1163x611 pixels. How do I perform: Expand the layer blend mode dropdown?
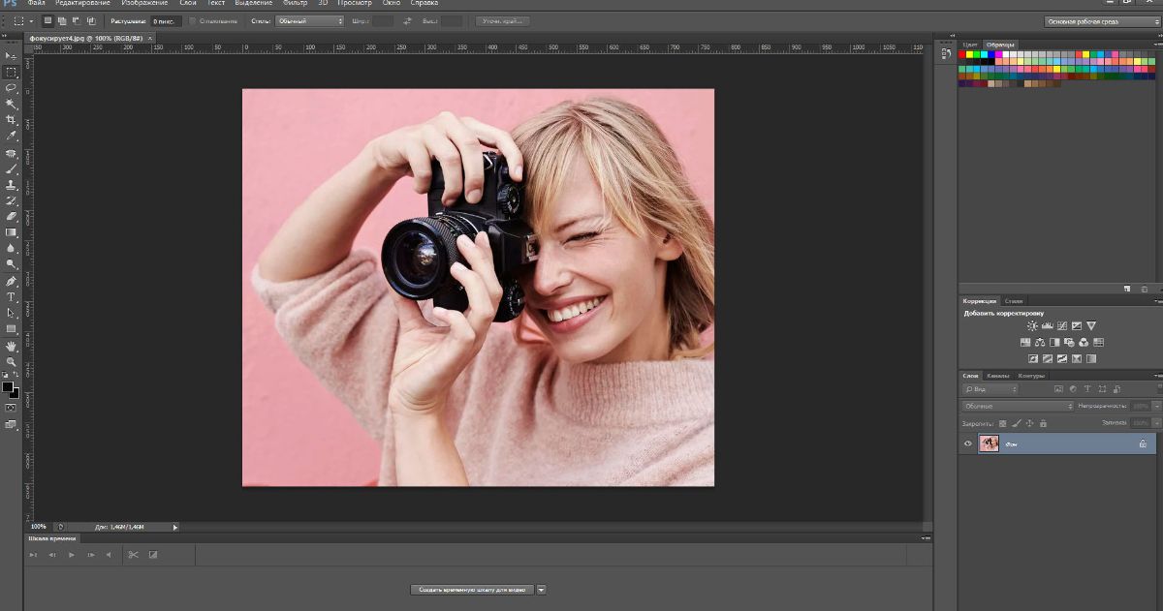pyautogui.click(x=1017, y=406)
